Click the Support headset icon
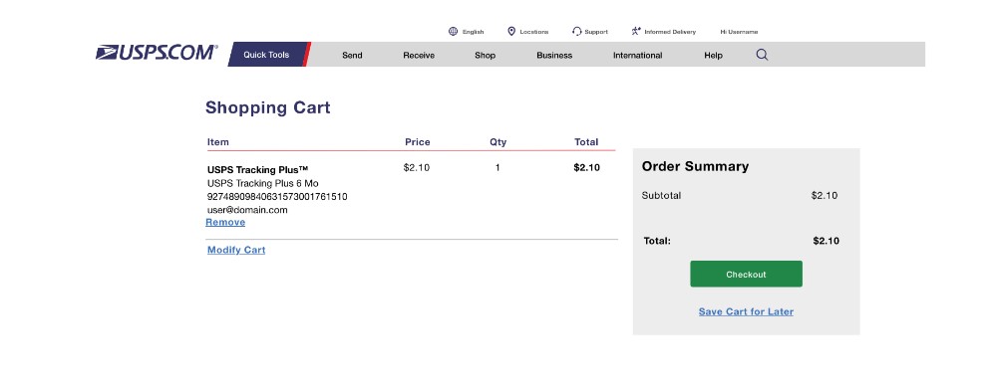Viewport: 995px width, 387px height. (x=577, y=31)
